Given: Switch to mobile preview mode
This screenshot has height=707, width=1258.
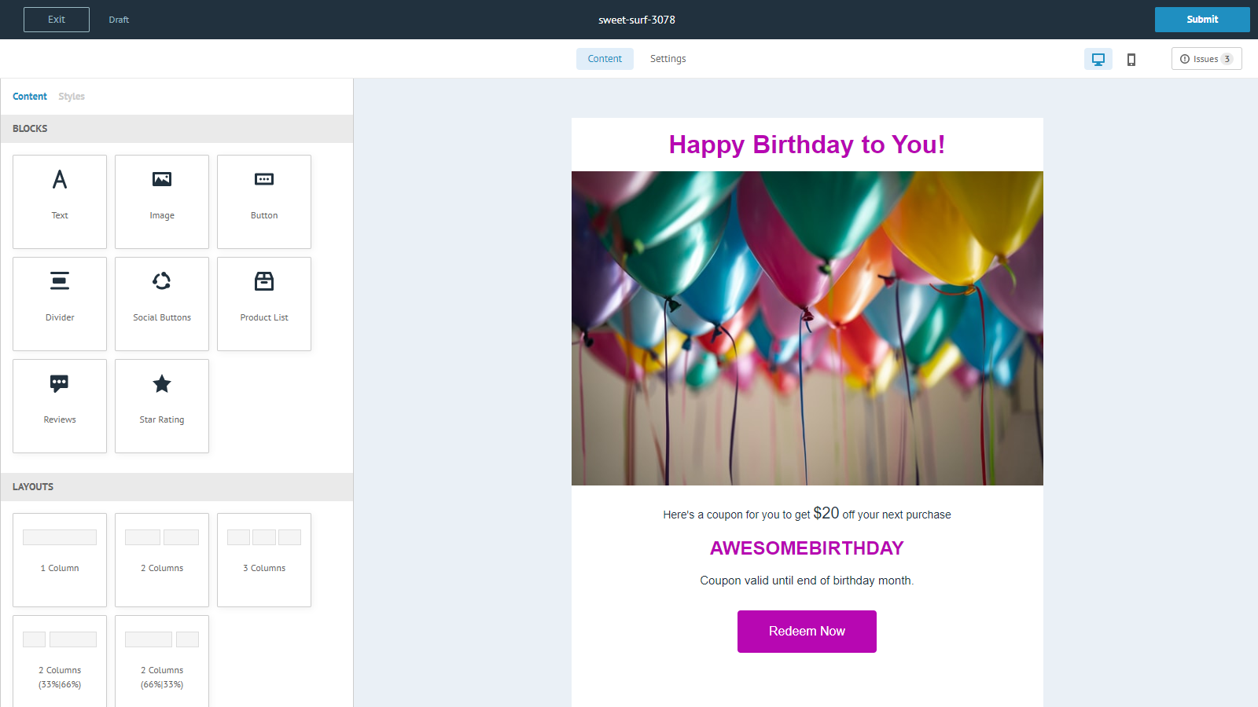Looking at the screenshot, I should (1131, 59).
